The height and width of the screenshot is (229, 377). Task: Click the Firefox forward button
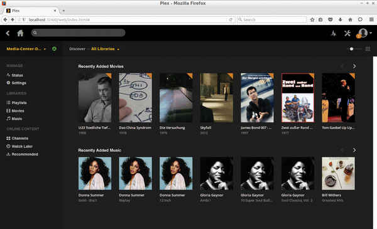13,19
